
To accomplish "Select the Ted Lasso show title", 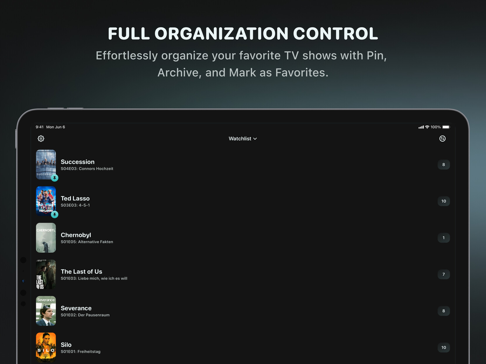I will [75, 198].
